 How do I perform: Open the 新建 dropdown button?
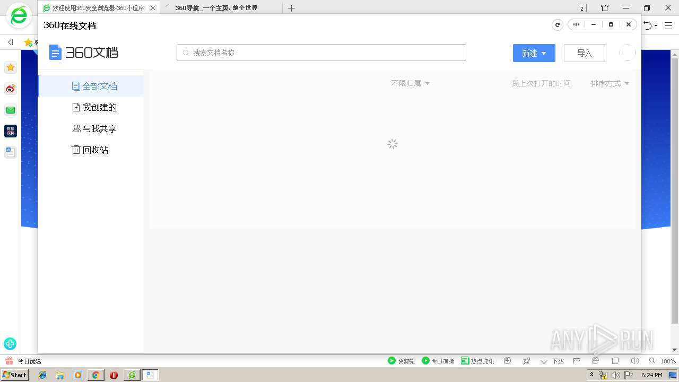[534, 53]
